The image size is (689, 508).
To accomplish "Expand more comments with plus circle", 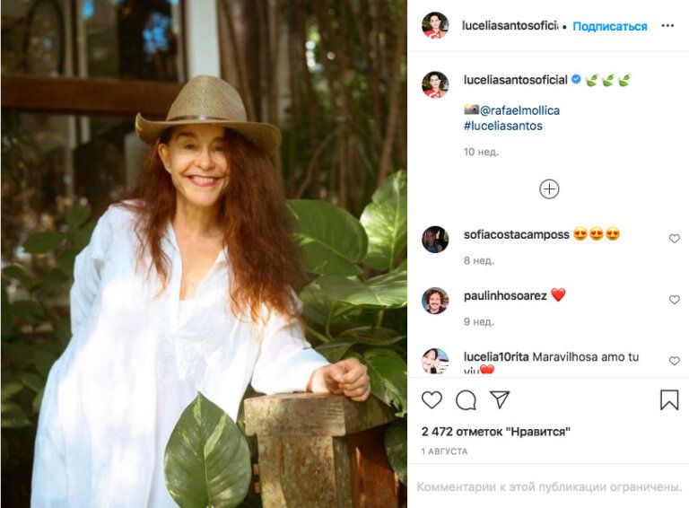I will click(549, 189).
